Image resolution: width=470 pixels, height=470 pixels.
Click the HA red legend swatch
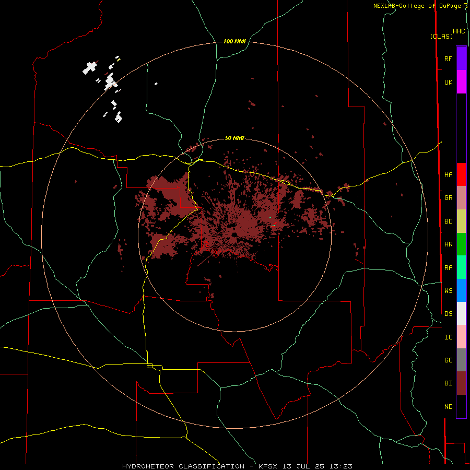[461, 174]
